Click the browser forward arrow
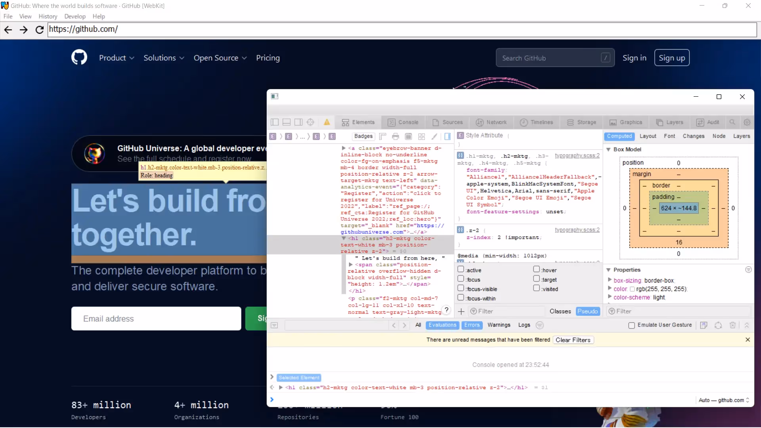The height and width of the screenshot is (428, 761). coord(24,29)
